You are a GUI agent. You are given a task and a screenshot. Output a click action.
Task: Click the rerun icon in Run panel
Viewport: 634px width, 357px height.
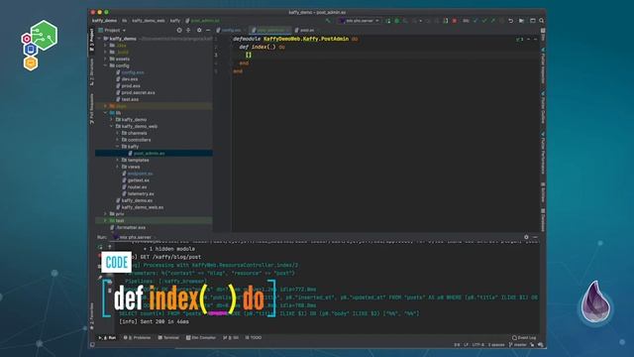[x=100, y=247]
